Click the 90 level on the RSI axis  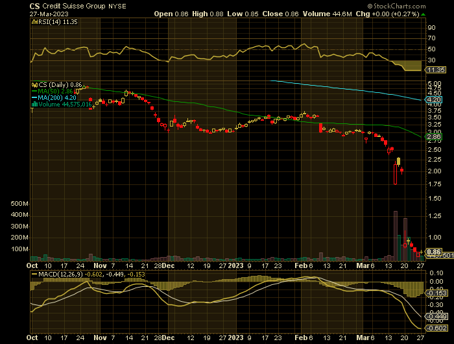coord(431,27)
